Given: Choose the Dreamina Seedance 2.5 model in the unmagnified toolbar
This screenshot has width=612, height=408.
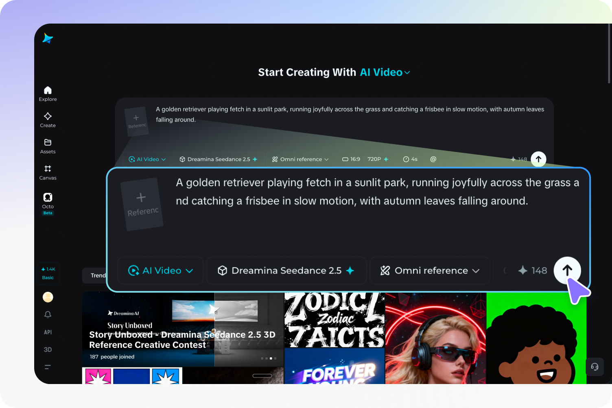Looking at the screenshot, I should pos(219,159).
